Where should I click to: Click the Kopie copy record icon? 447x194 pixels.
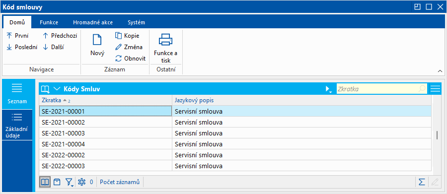pos(118,36)
